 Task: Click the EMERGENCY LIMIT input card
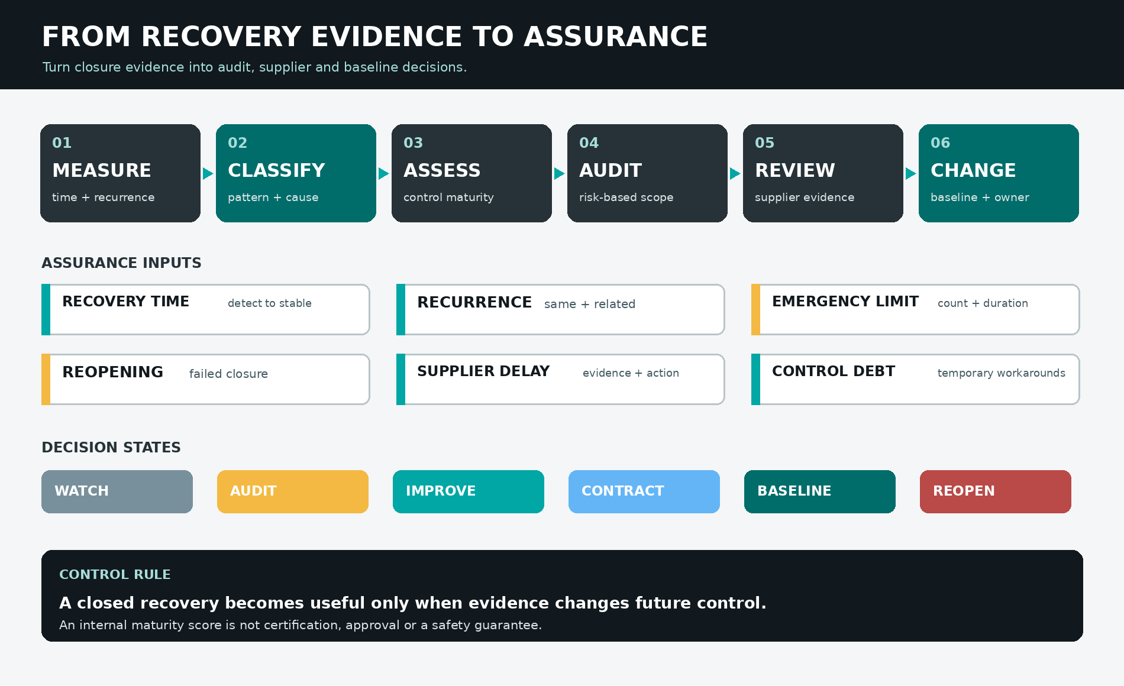click(916, 309)
